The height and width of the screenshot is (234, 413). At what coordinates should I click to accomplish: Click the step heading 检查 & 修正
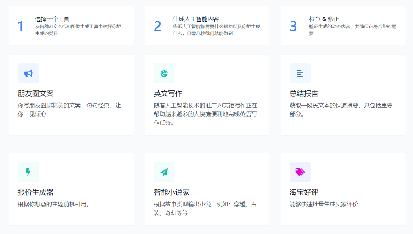point(324,19)
